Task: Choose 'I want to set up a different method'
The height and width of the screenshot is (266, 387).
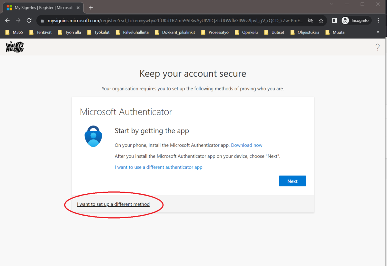Action: (113, 204)
